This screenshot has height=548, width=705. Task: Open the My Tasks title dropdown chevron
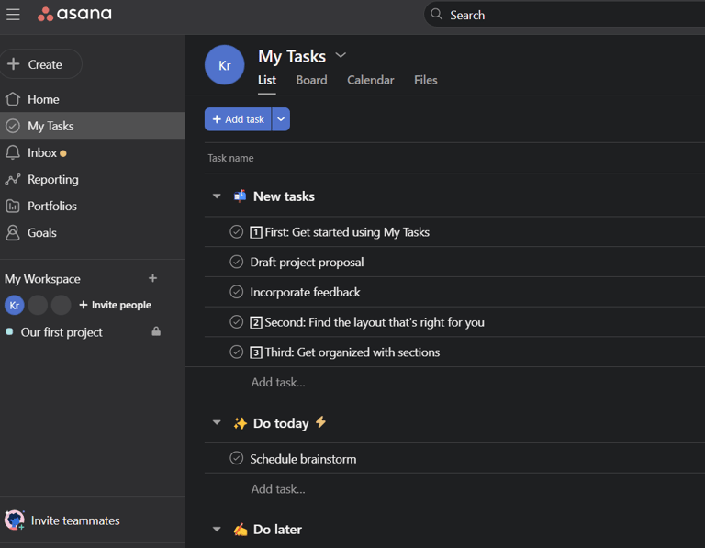(341, 55)
